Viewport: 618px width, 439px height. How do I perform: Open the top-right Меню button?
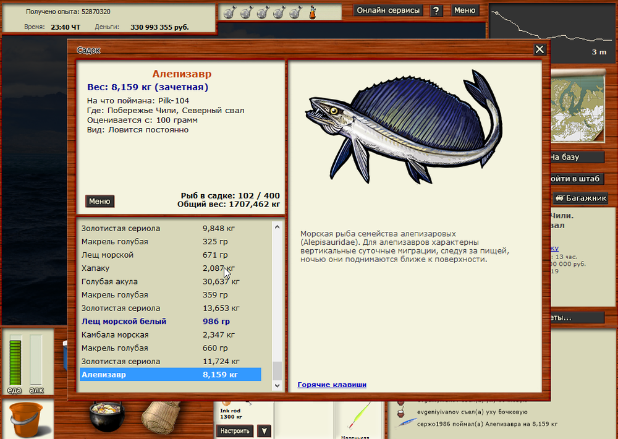point(464,11)
